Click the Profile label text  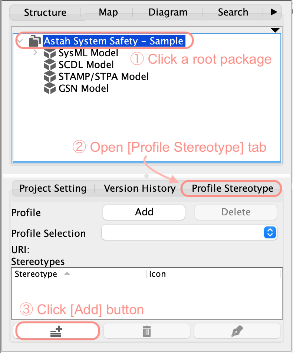tap(26, 213)
